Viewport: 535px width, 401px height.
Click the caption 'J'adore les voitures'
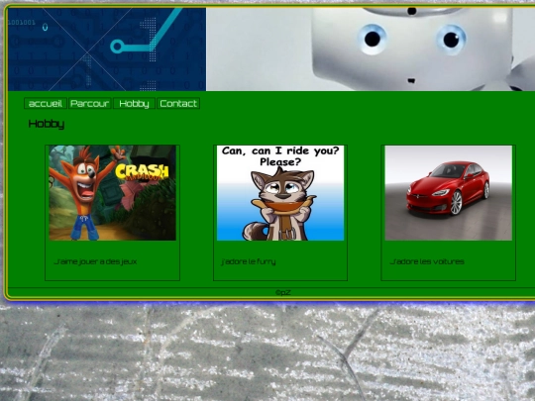tap(427, 261)
